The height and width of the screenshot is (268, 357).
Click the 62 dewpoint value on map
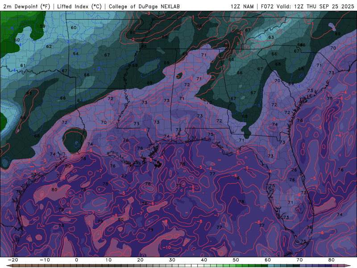pyautogui.click(x=49, y=46)
